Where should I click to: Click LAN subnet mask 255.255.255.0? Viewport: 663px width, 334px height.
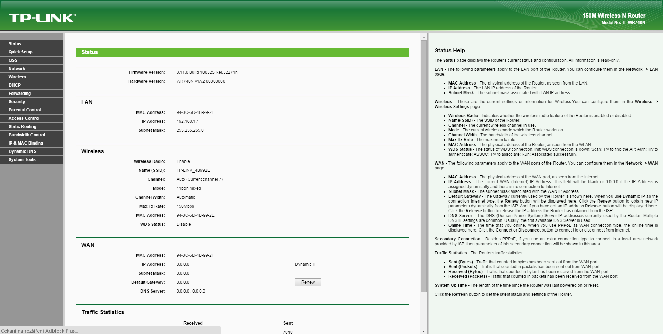190,130
